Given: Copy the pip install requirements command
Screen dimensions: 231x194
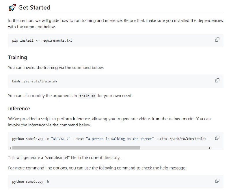Looking at the screenshot, I should click(x=217, y=40).
